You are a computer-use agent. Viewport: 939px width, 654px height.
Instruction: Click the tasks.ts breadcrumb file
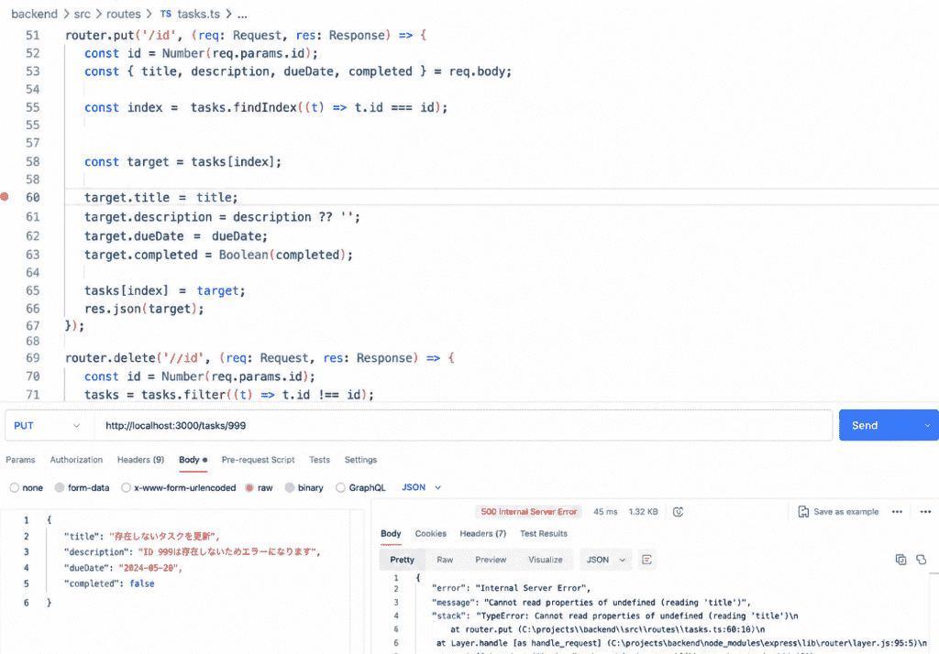198,15
